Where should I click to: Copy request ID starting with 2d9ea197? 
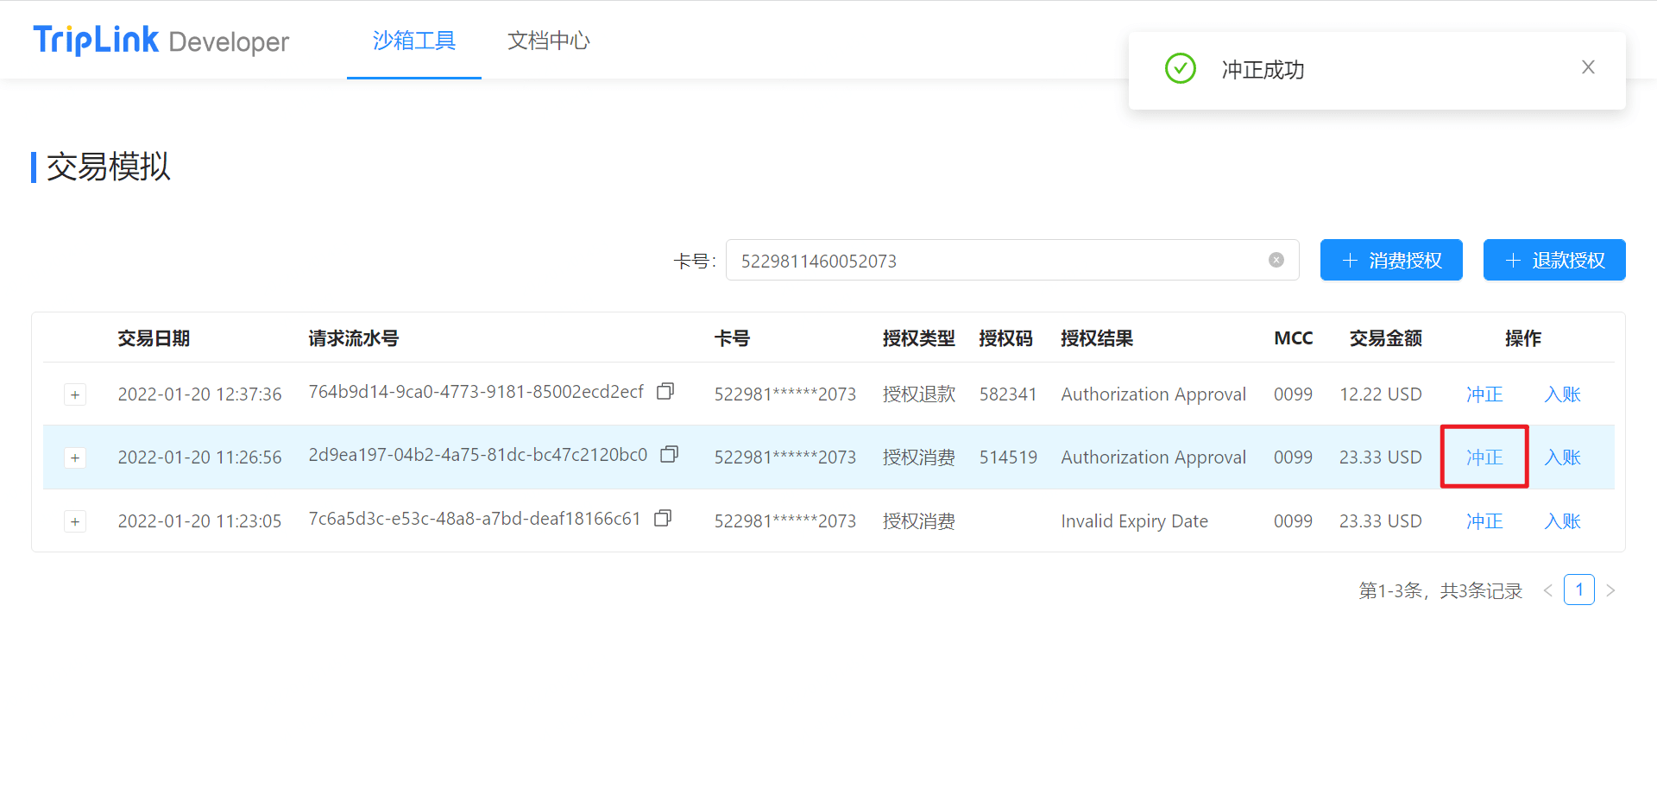point(669,455)
